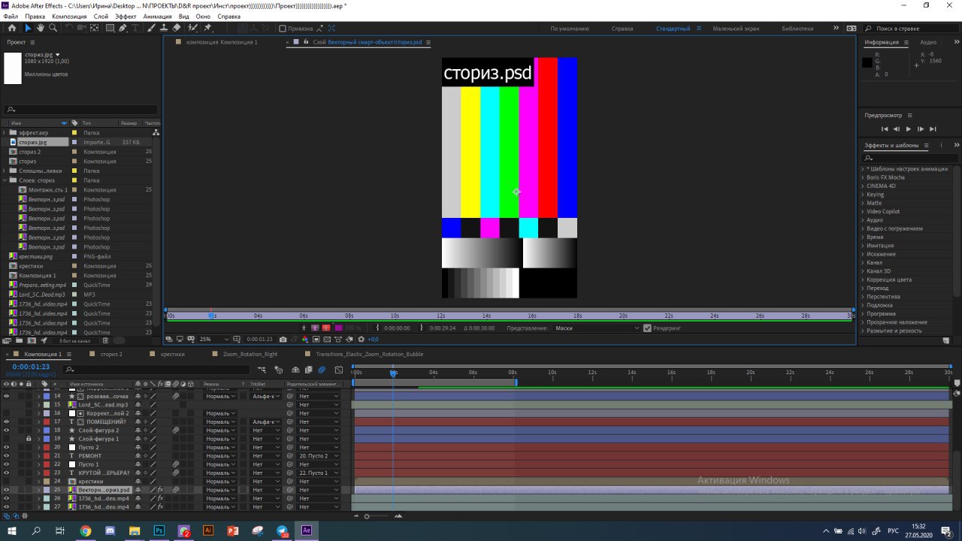Click the Effects & Presets search field
962x541 pixels.
coord(909,158)
